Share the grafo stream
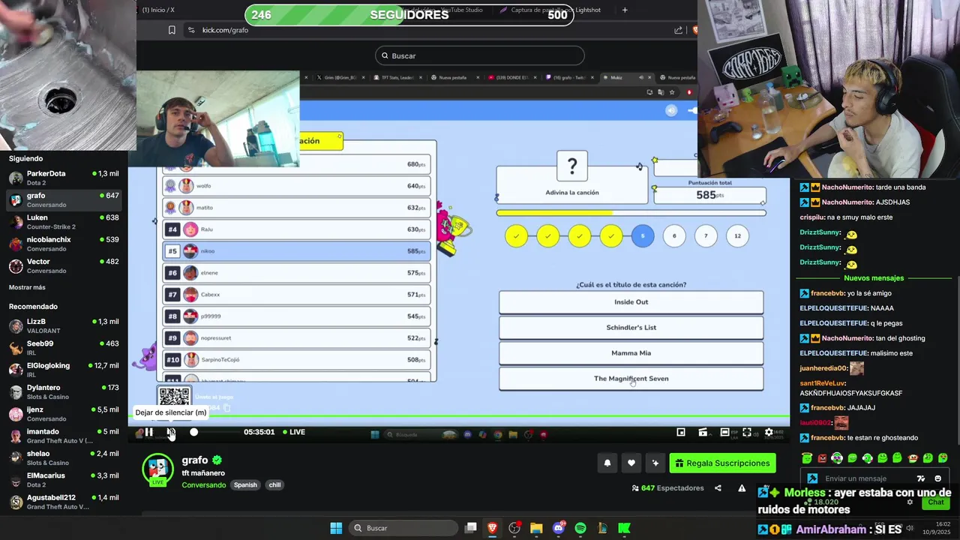Image resolution: width=960 pixels, height=540 pixels. coord(718,488)
